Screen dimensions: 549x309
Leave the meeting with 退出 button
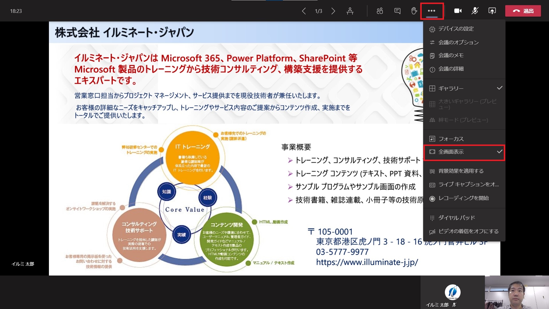(x=523, y=11)
